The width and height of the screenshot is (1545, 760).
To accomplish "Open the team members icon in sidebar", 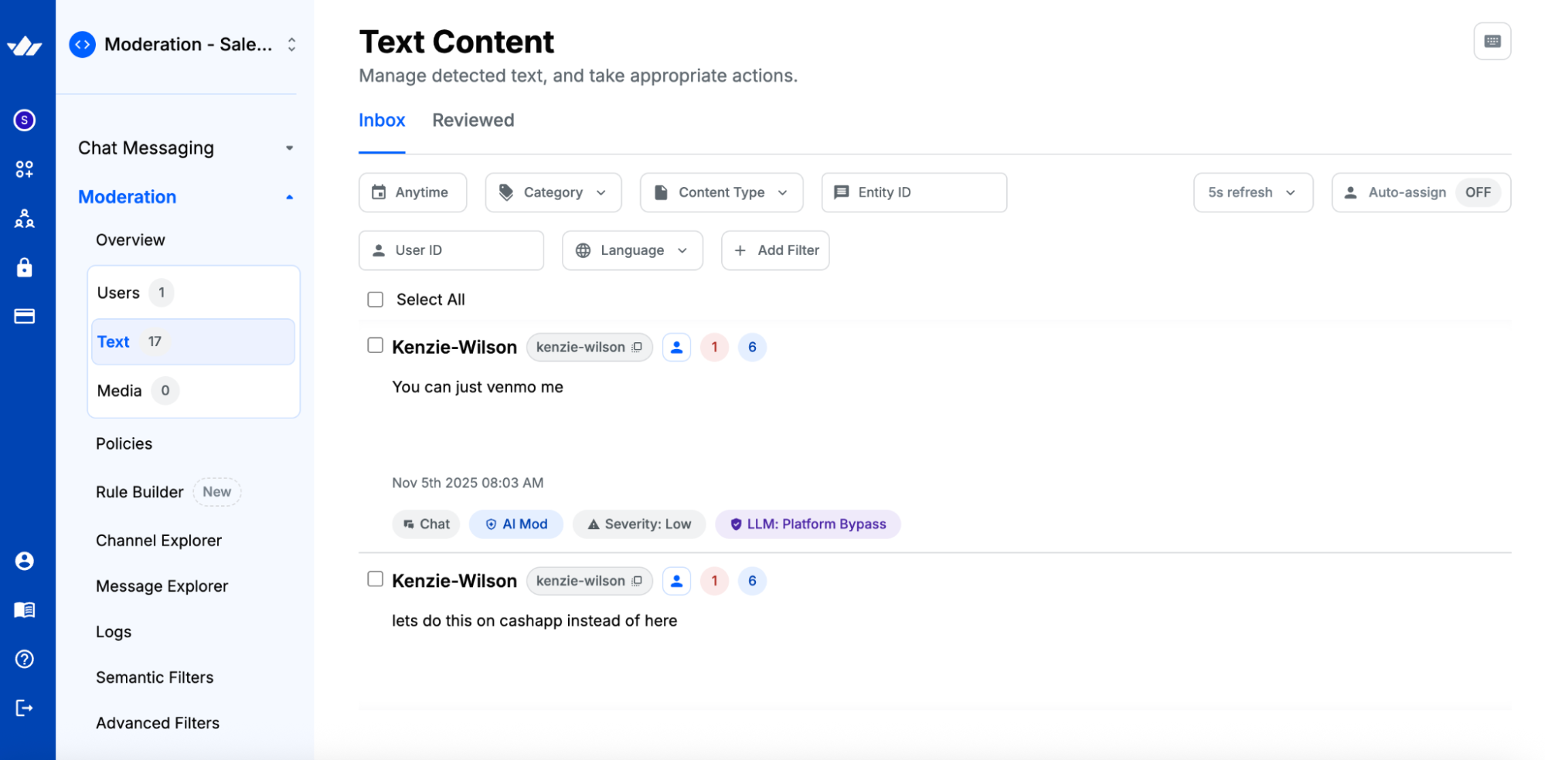I will pyautogui.click(x=24, y=219).
